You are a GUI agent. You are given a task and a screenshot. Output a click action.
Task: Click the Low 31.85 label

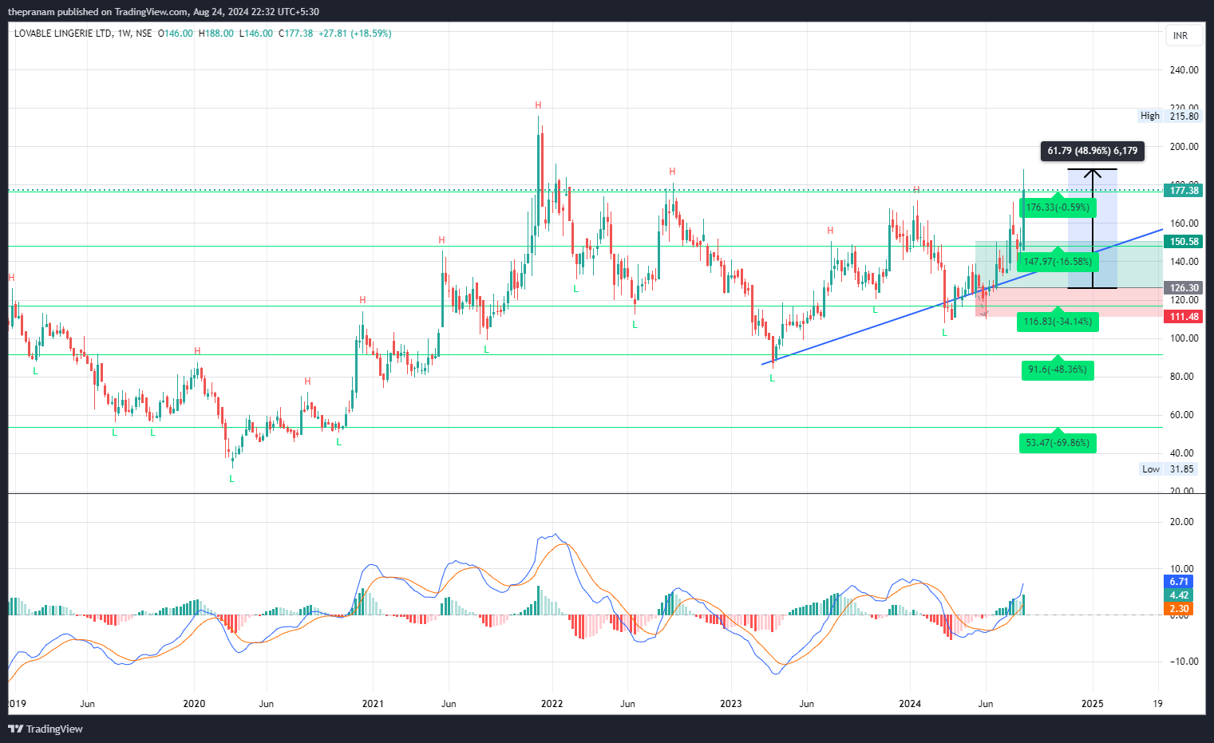point(1169,469)
